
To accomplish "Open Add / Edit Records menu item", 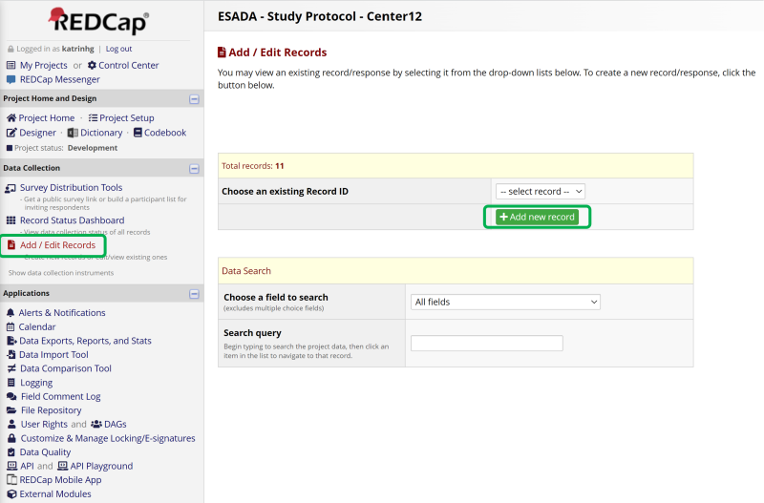I will click(x=57, y=245).
